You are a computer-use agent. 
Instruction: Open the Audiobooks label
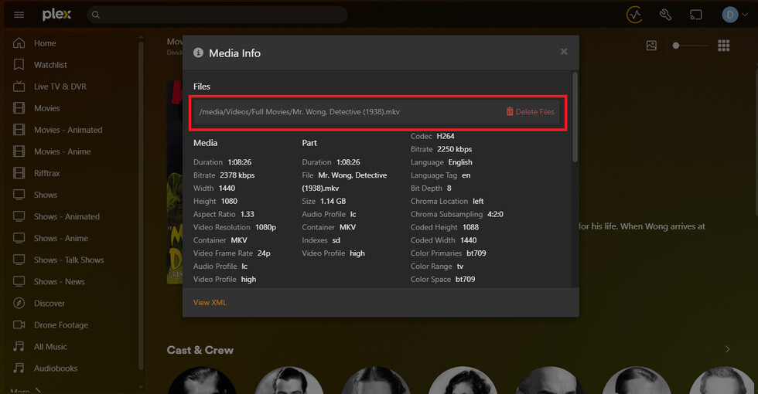(56, 369)
